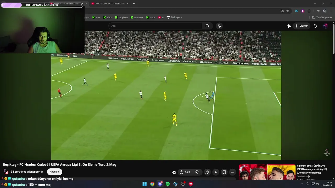This screenshot has height=188, width=335.
Task: Save the video with bookmark icon
Action: point(224,172)
